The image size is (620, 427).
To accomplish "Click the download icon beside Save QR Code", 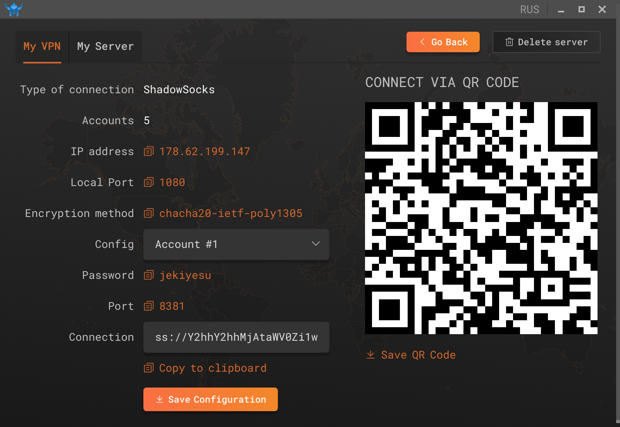I will pos(371,354).
